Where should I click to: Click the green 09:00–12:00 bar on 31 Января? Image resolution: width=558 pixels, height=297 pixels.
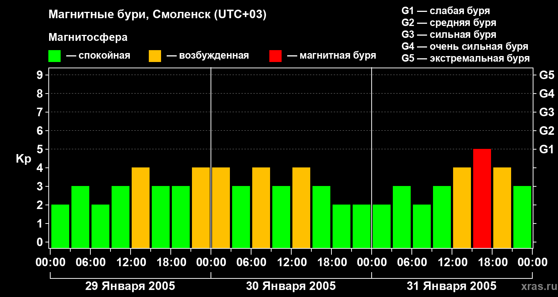tap(442, 217)
